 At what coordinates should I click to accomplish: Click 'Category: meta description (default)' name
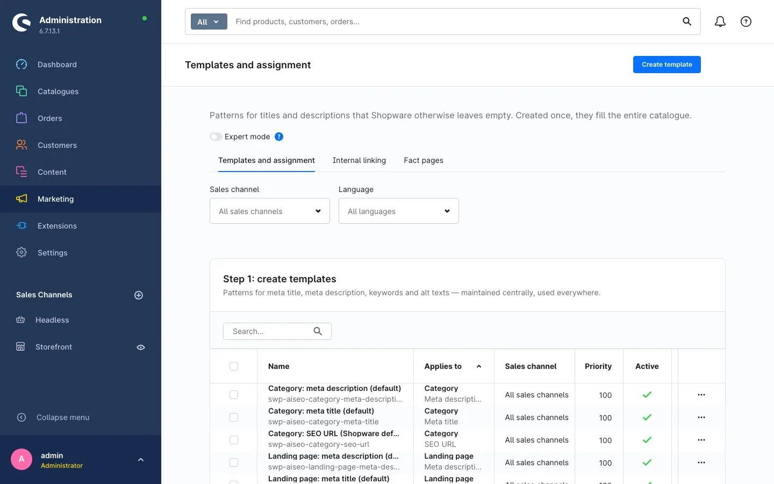pyautogui.click(x=334, y=388)
